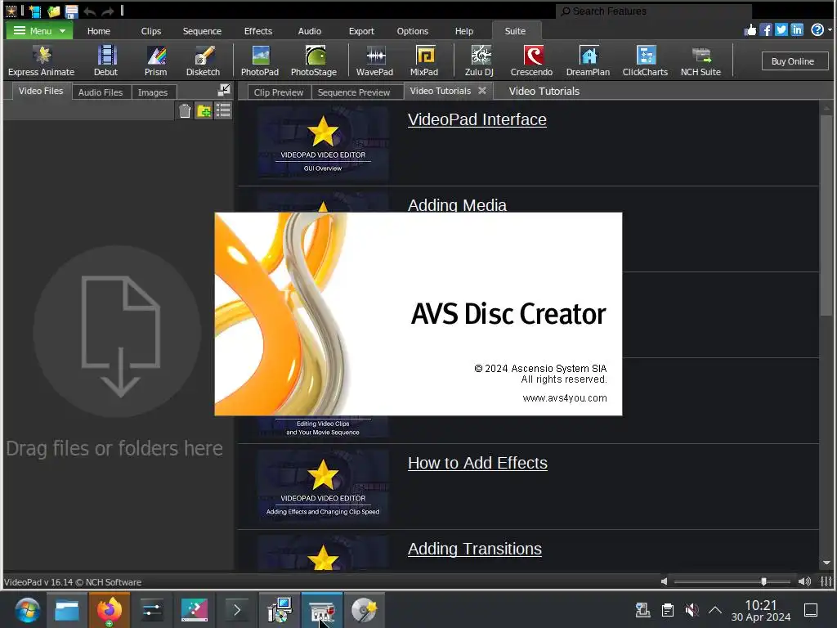The width and height of the screenshot is (837, 628).
Task: Open the audio mixer levels icon in status bar
Action: click(x=826, y=581)
